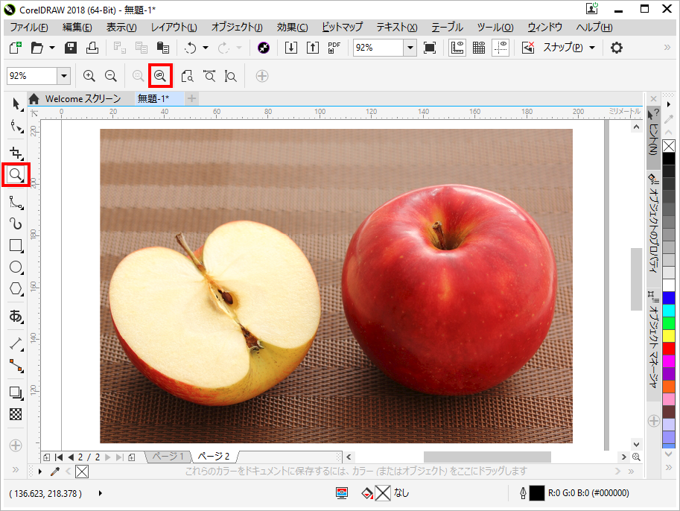
Task: Open the 編集(E) menu
Action: [77, 28]
